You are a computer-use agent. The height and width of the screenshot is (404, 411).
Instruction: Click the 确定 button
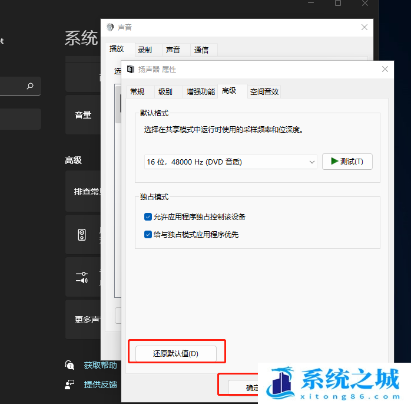[x=243, y=387]
